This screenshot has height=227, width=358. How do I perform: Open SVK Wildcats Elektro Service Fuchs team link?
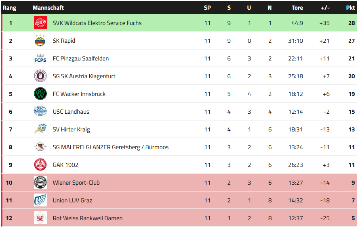point(97,23)
